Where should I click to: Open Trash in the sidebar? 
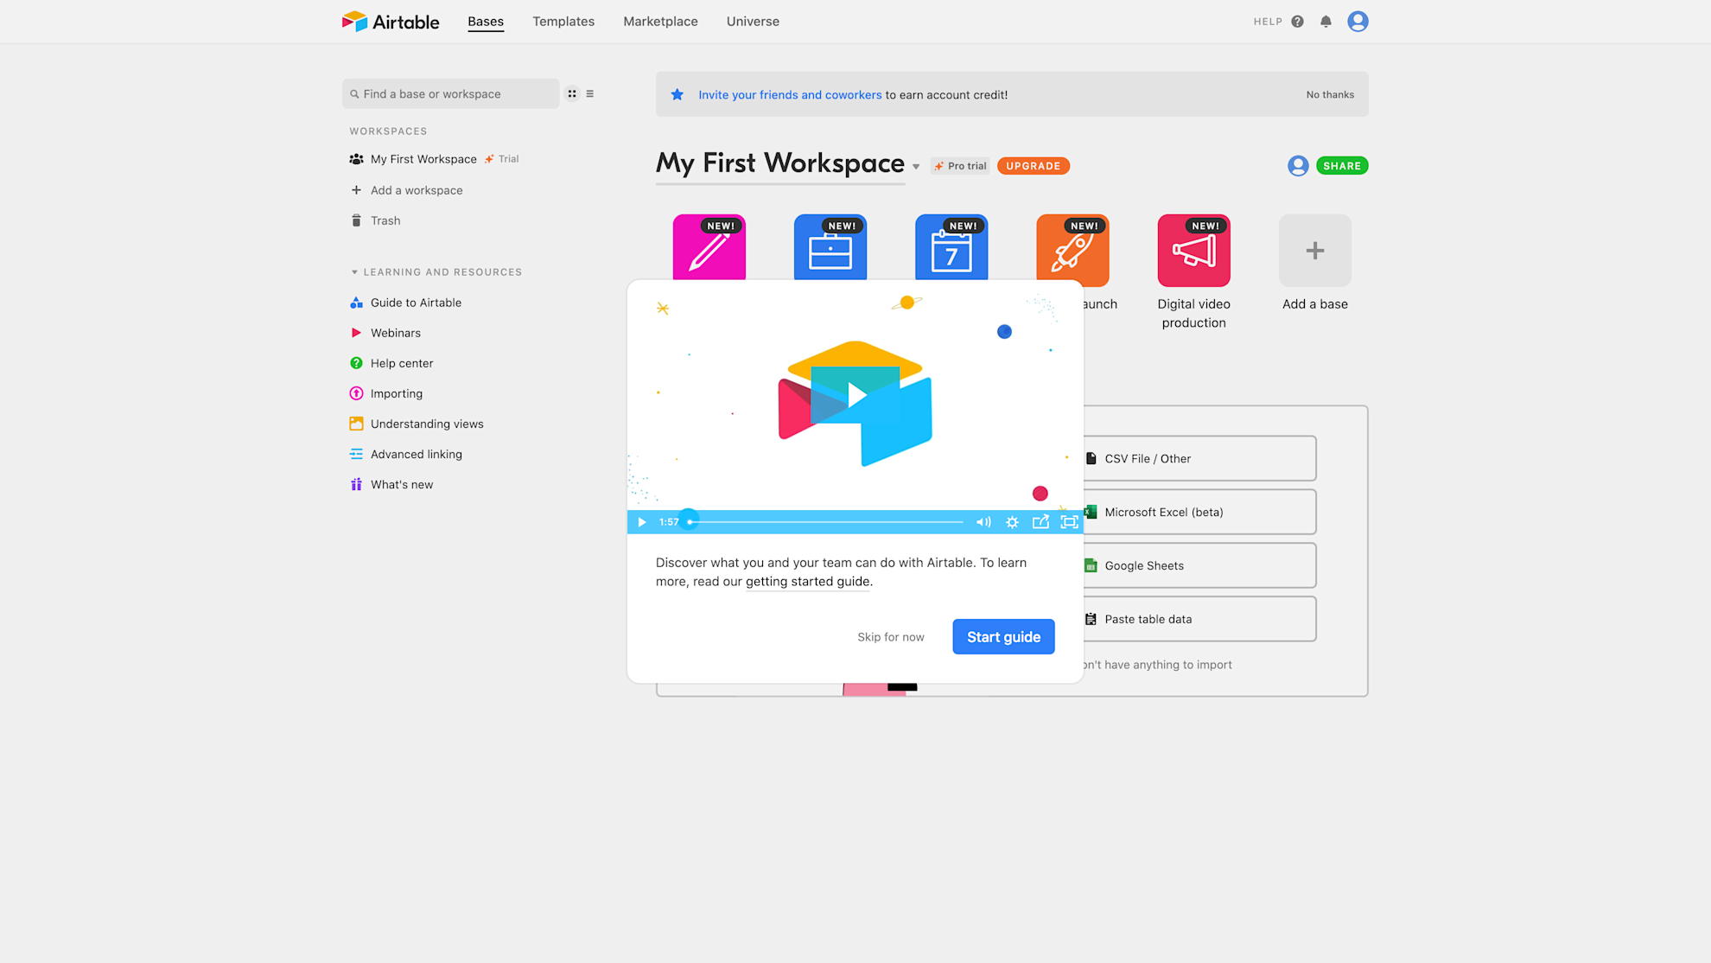click(x=385, y=220)
